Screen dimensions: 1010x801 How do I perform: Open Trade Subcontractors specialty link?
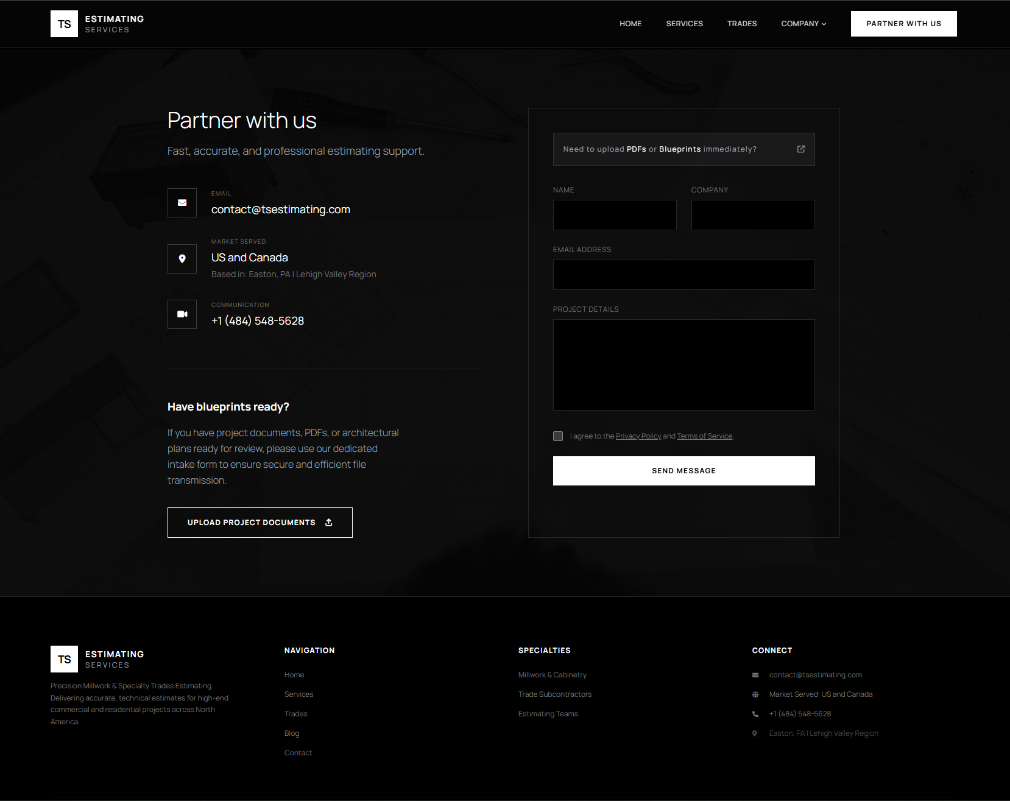555,694
